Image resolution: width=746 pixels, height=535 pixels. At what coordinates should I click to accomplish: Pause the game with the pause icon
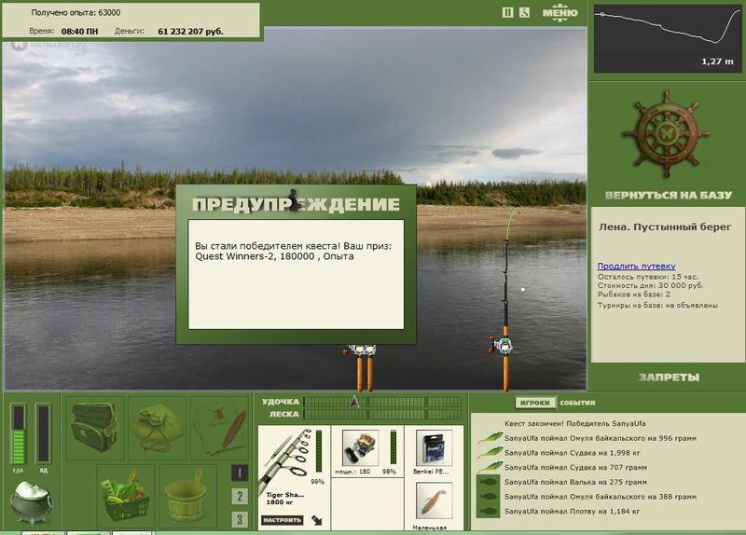507,13
